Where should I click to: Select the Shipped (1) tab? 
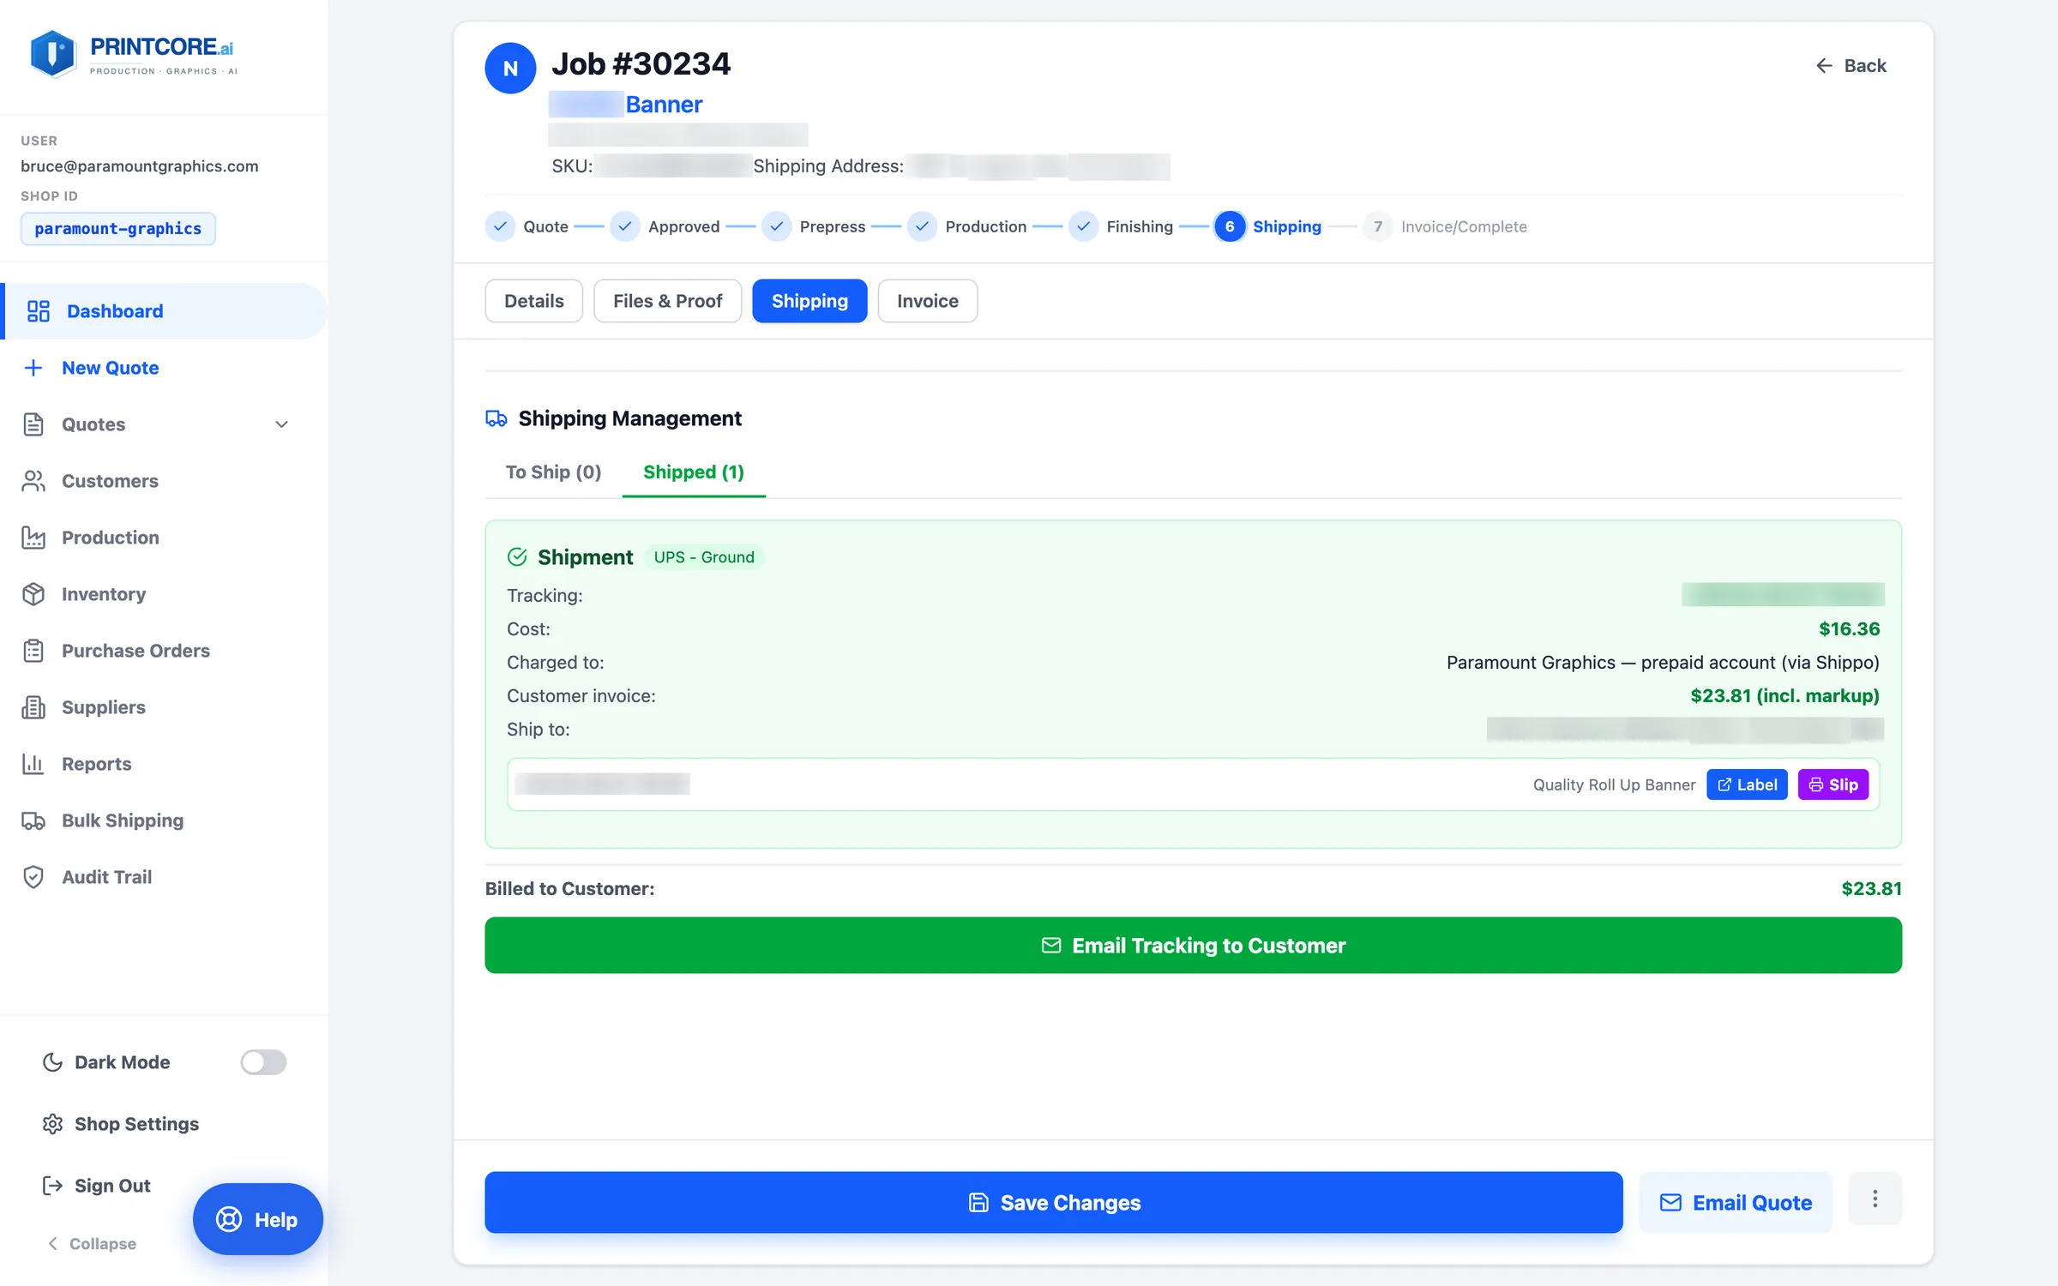click(694, 472)
